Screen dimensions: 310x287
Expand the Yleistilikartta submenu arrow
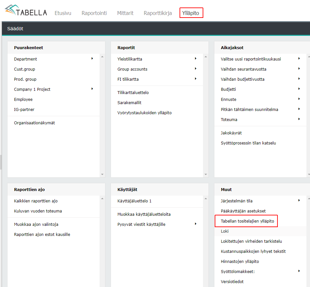pos(195,59)
